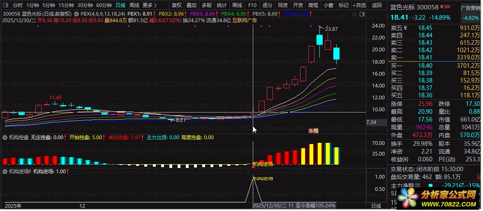Click the 涨榜 marker on the chart
The height and width of the screenshot is (211, 483).
click(313, 131)
